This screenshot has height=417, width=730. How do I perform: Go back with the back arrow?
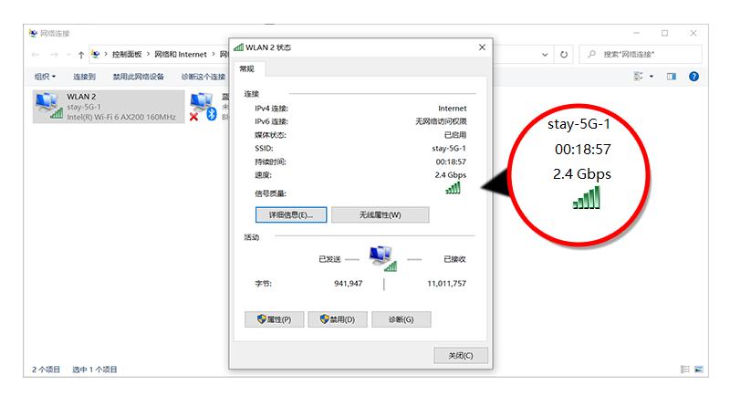click(36, 55)
